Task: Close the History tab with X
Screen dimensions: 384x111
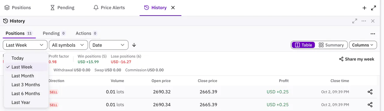Action: click(173, 8)
